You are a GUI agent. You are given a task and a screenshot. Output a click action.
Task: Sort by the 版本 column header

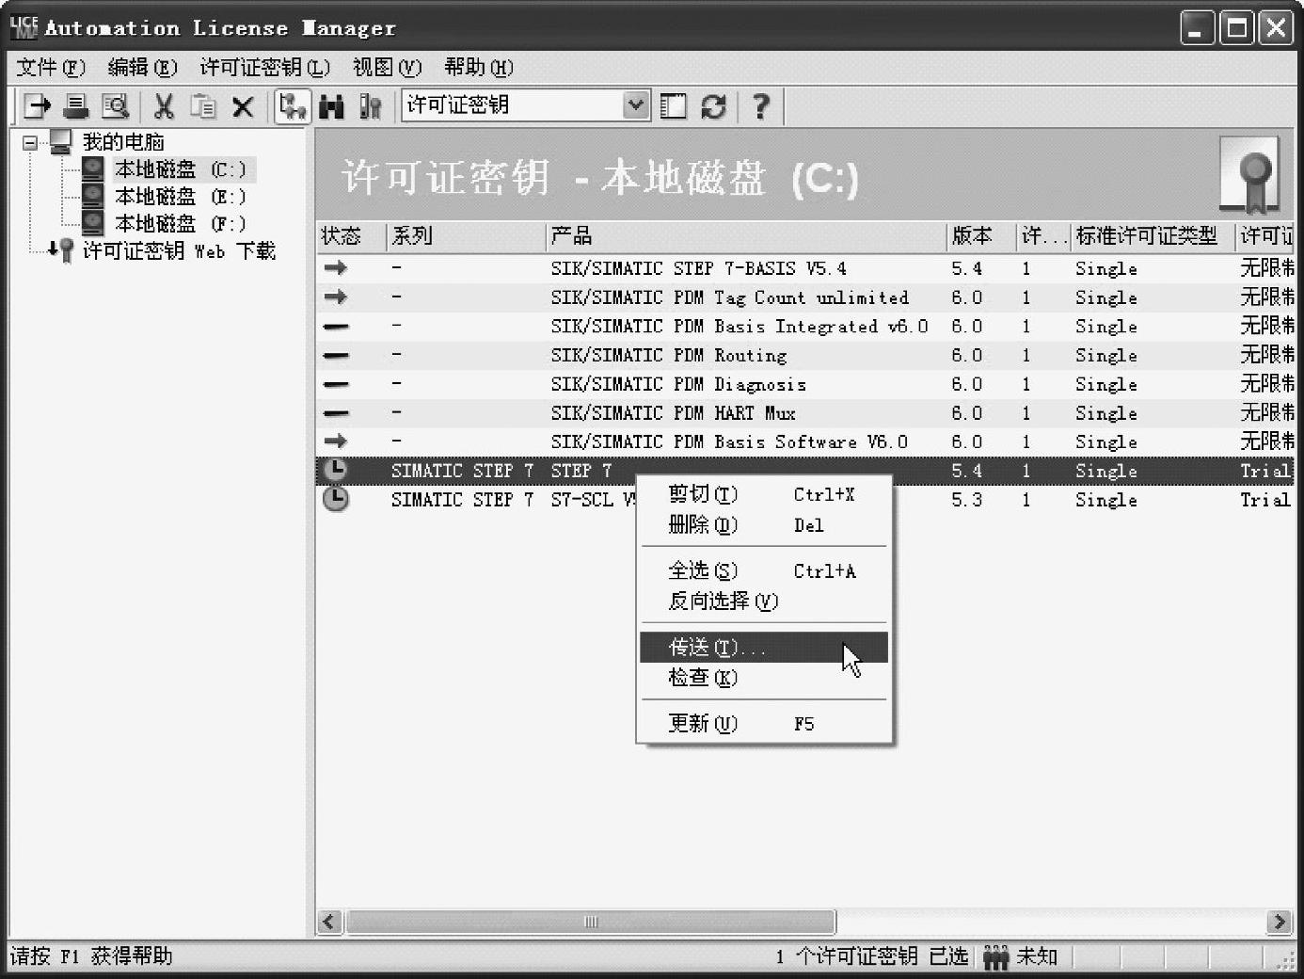(981, 236)
